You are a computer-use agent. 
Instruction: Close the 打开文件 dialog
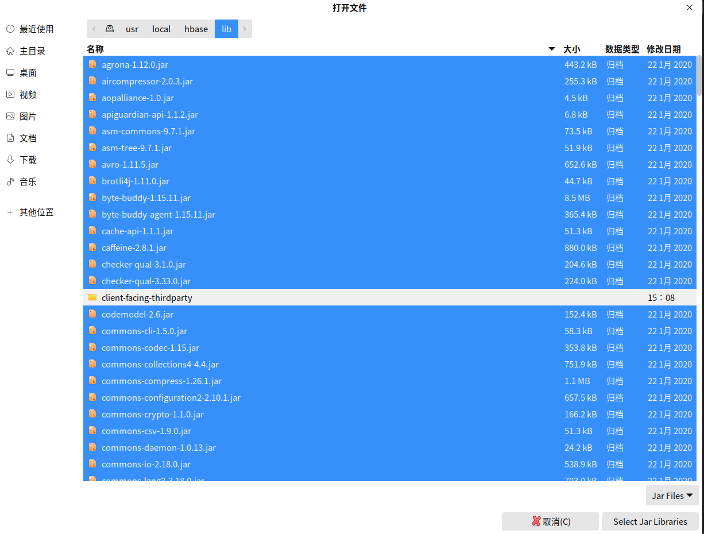(690, 7)
